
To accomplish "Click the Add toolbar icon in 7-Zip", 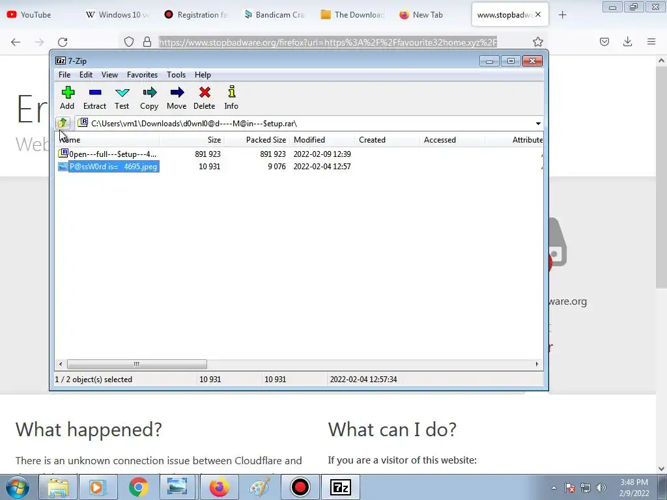I will point(67,98).
